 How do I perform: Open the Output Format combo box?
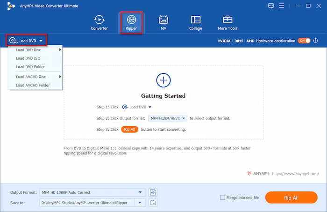pos(92,192)
